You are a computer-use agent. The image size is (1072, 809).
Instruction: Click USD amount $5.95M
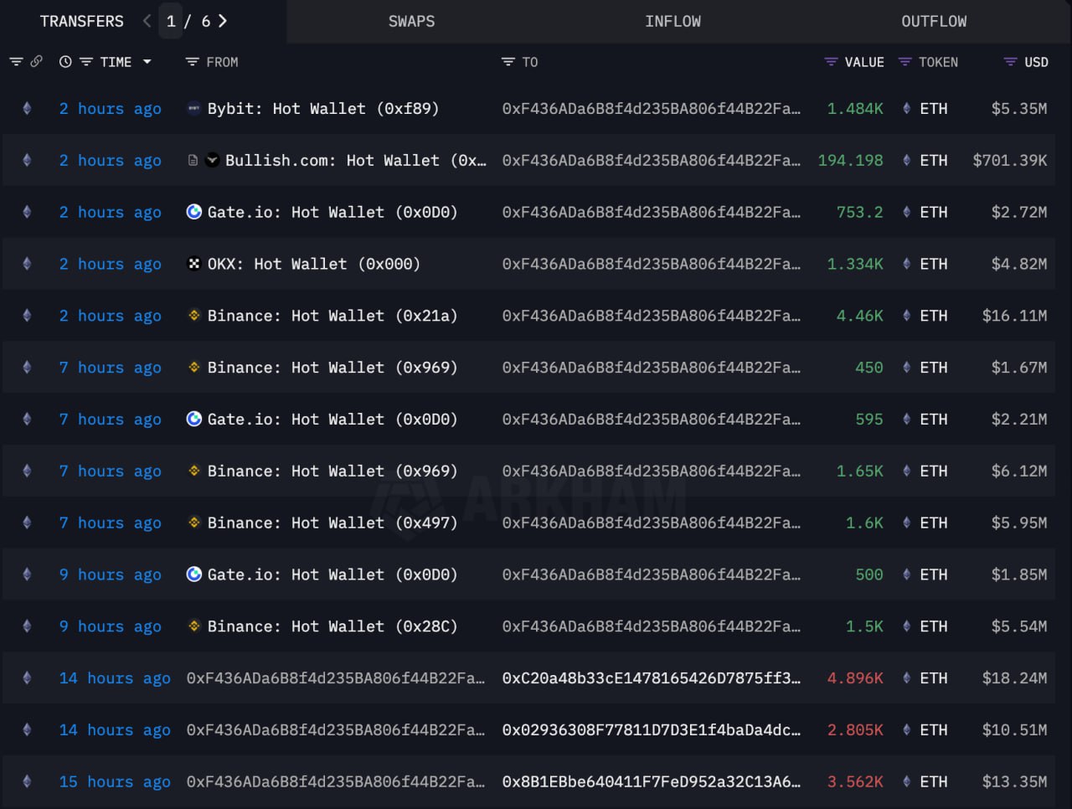[1019, 523]
